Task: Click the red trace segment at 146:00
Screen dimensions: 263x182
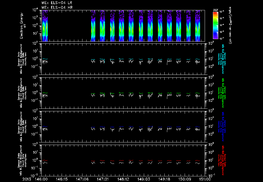Action: click(45, 160)
